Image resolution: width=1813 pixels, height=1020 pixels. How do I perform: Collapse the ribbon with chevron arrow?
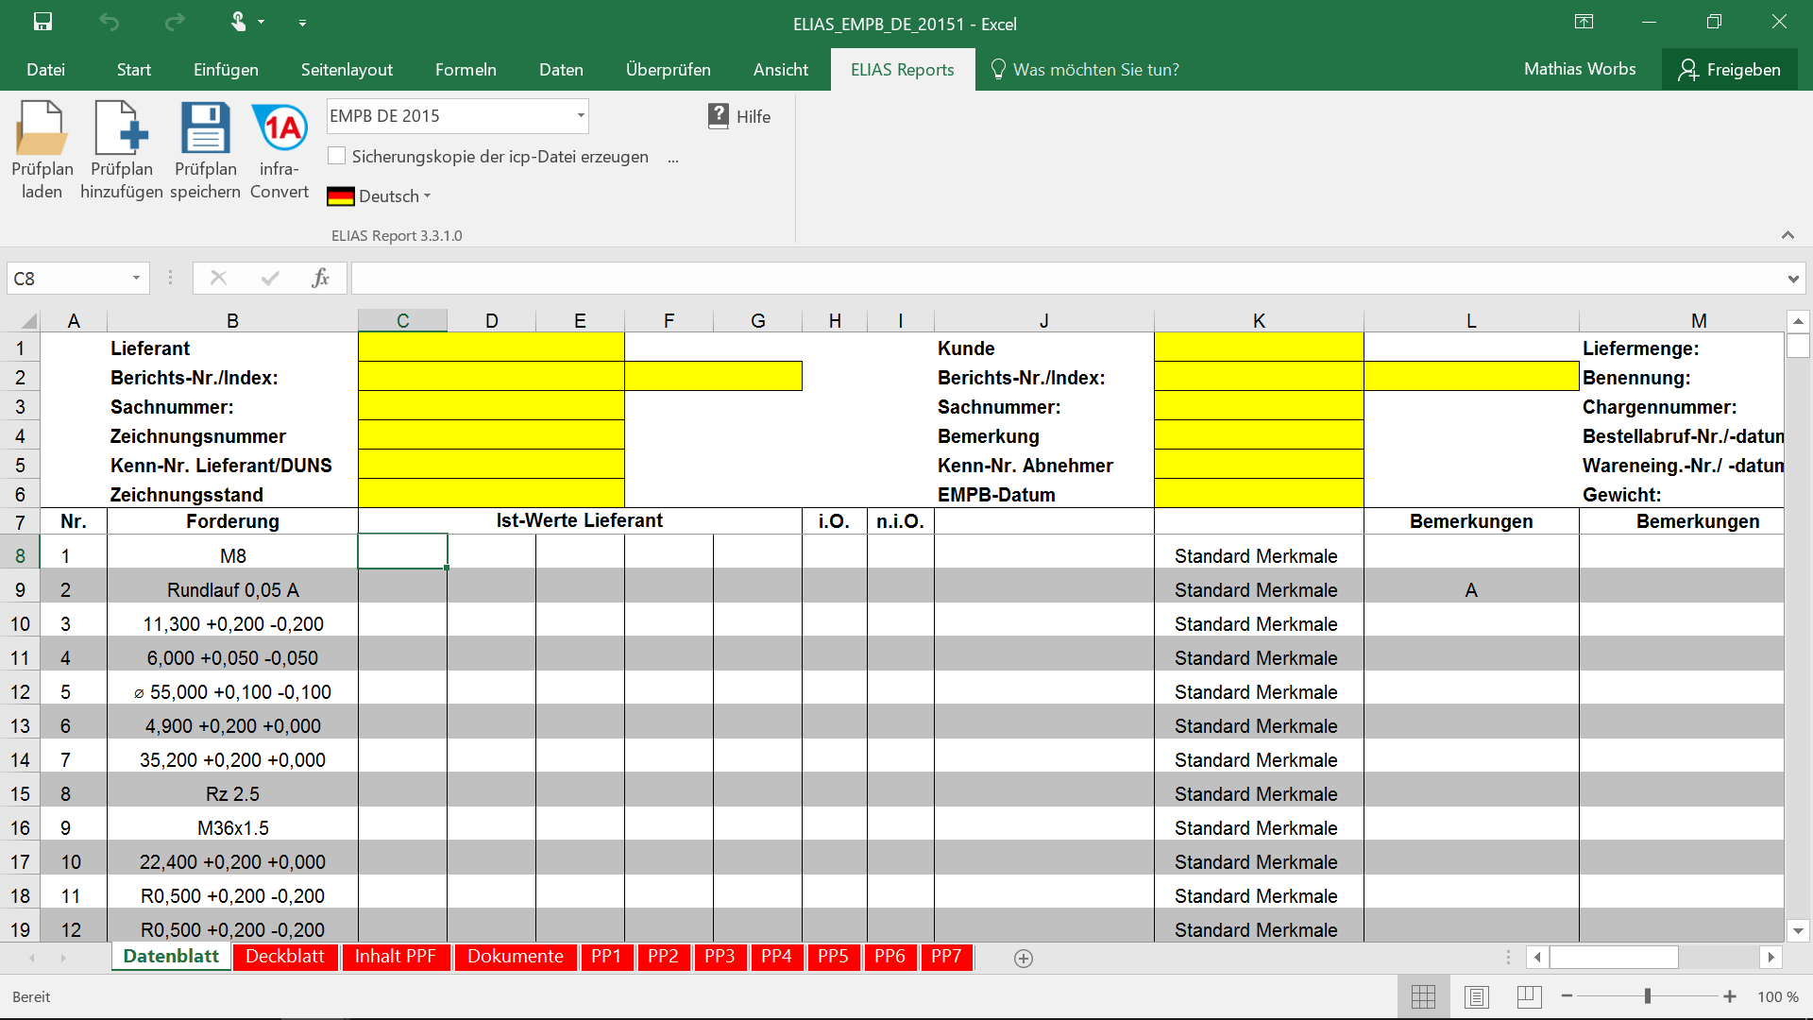(x=1787, y=235)
